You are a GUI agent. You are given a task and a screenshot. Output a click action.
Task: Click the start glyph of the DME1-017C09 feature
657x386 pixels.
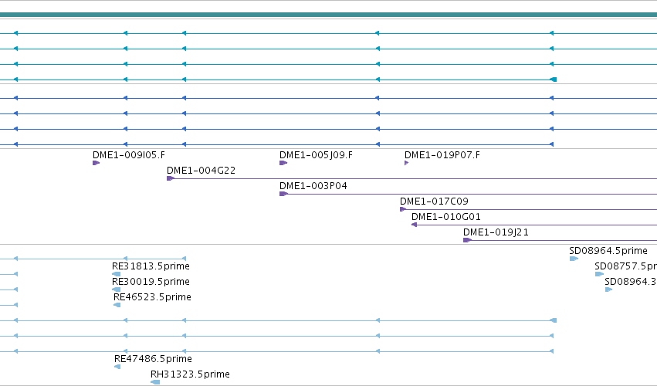pos(403,209)
